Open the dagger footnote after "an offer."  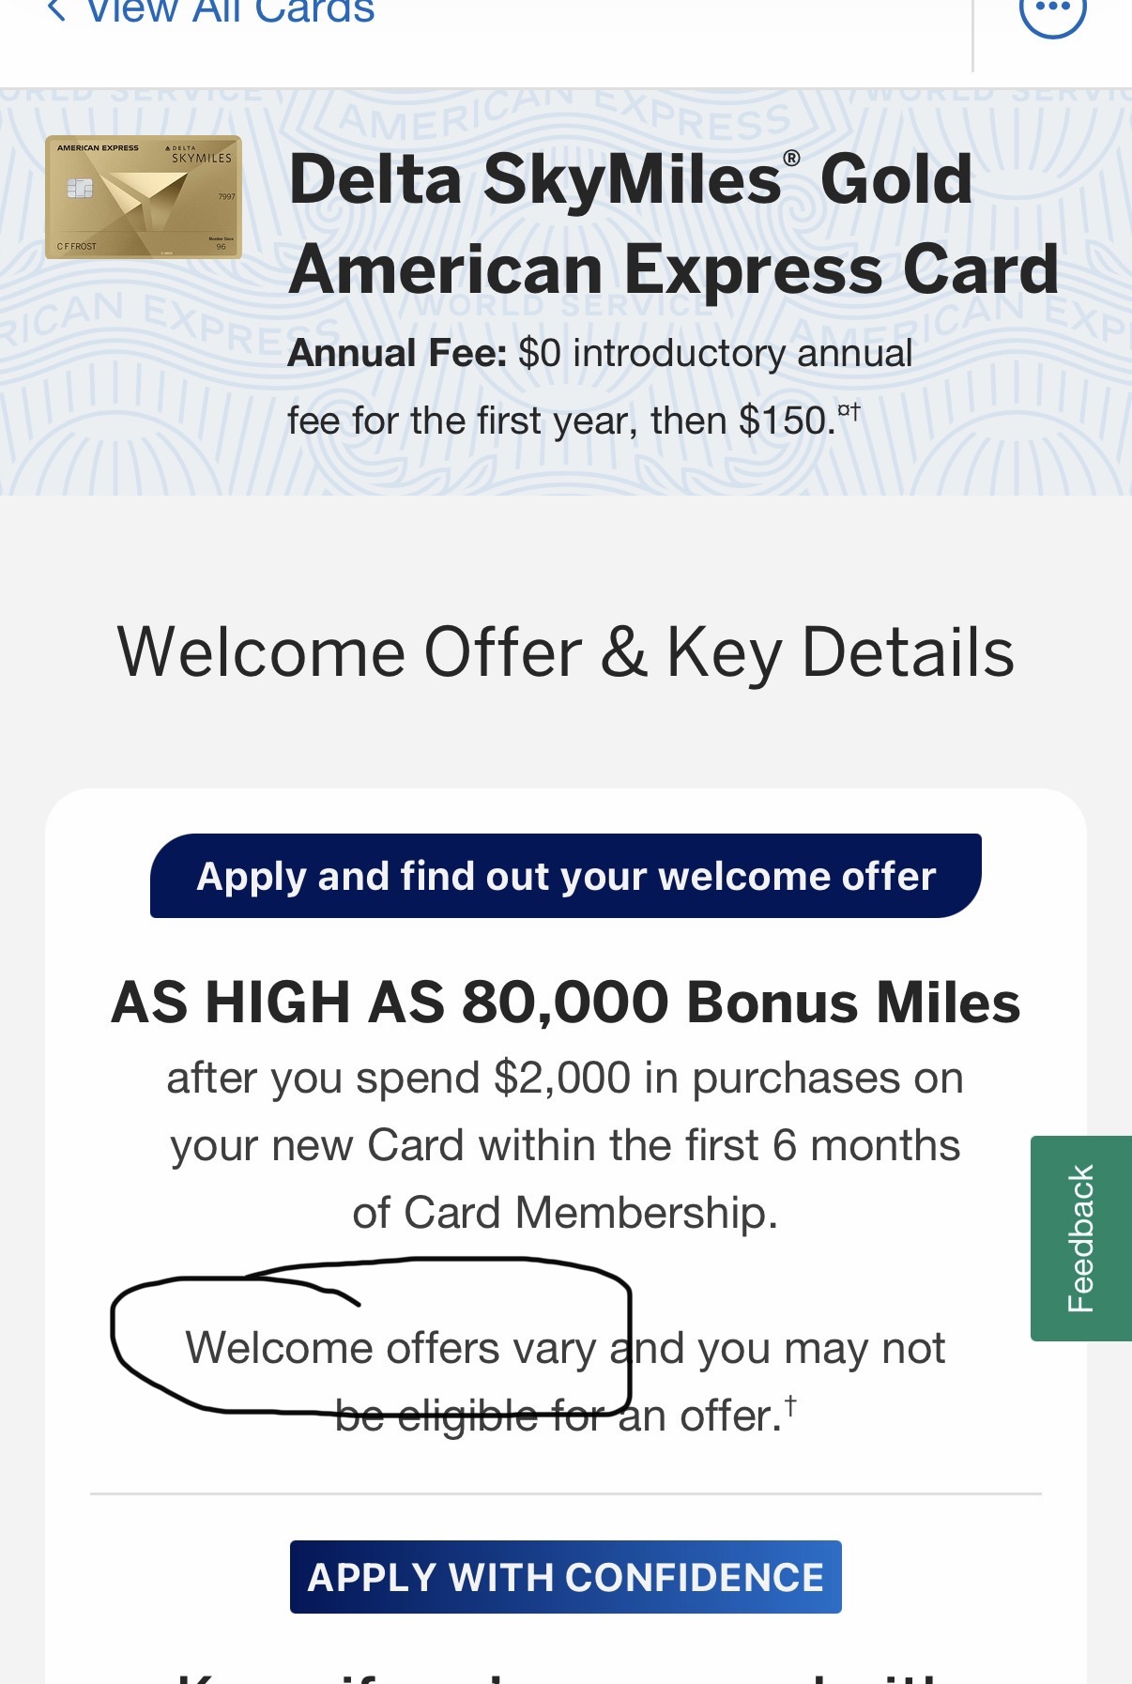click(790, 1404)
